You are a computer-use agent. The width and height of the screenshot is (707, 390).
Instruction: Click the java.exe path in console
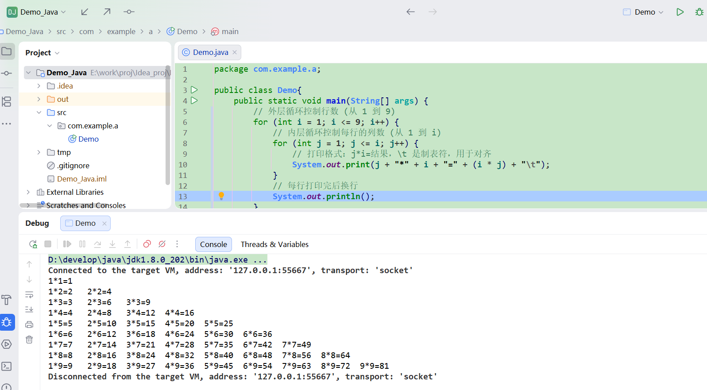coord(158,260)
